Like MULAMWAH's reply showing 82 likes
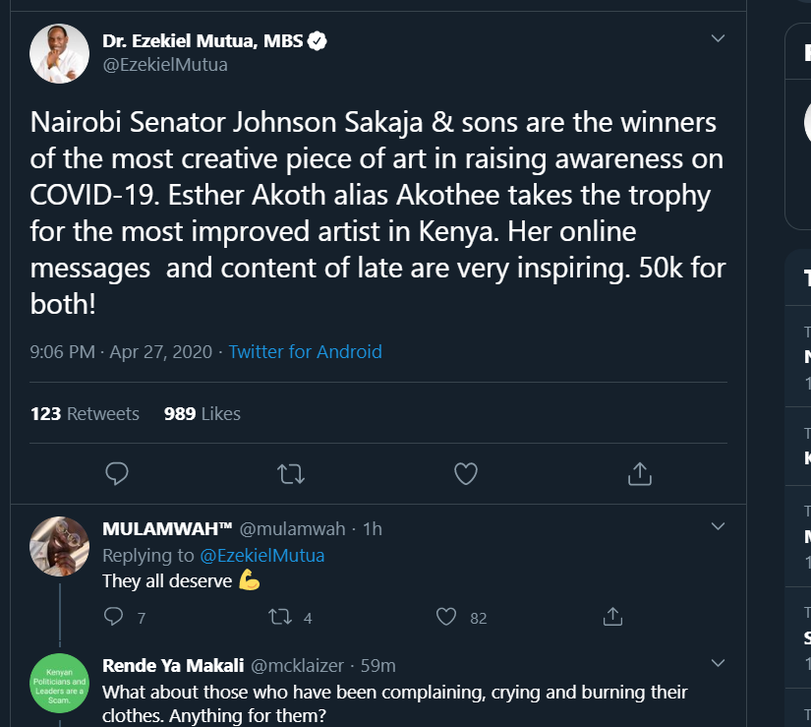 (x=447, y=617)
